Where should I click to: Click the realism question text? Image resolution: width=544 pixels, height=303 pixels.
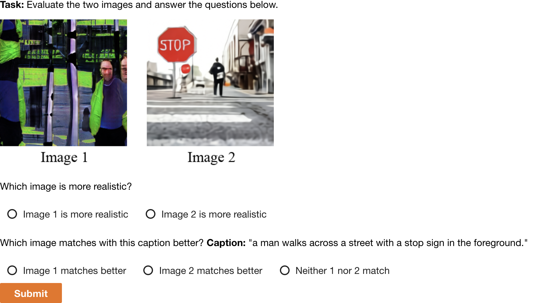point(66,186)
